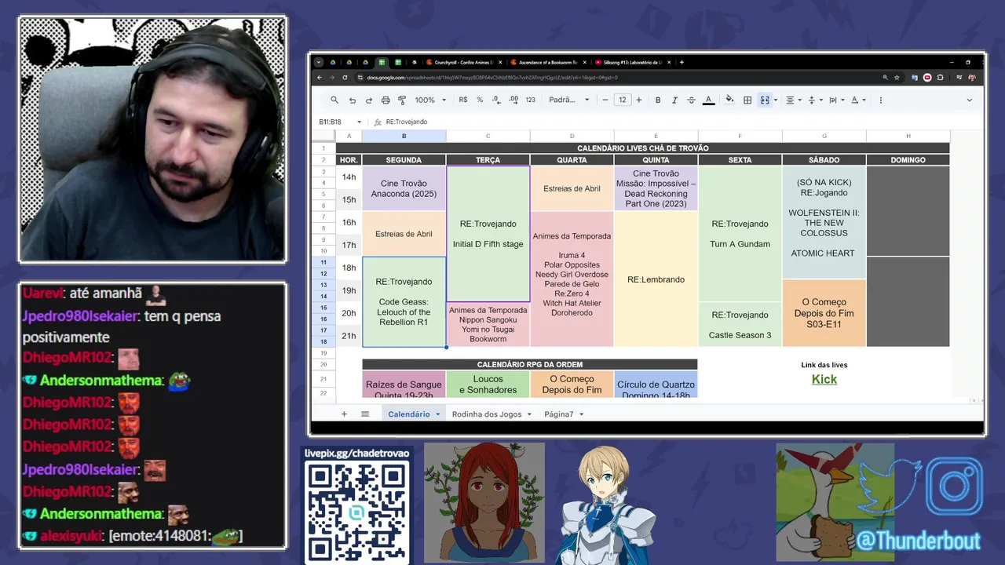Open the Calendário tab options arrow
1005x565 pixels.
438,414
